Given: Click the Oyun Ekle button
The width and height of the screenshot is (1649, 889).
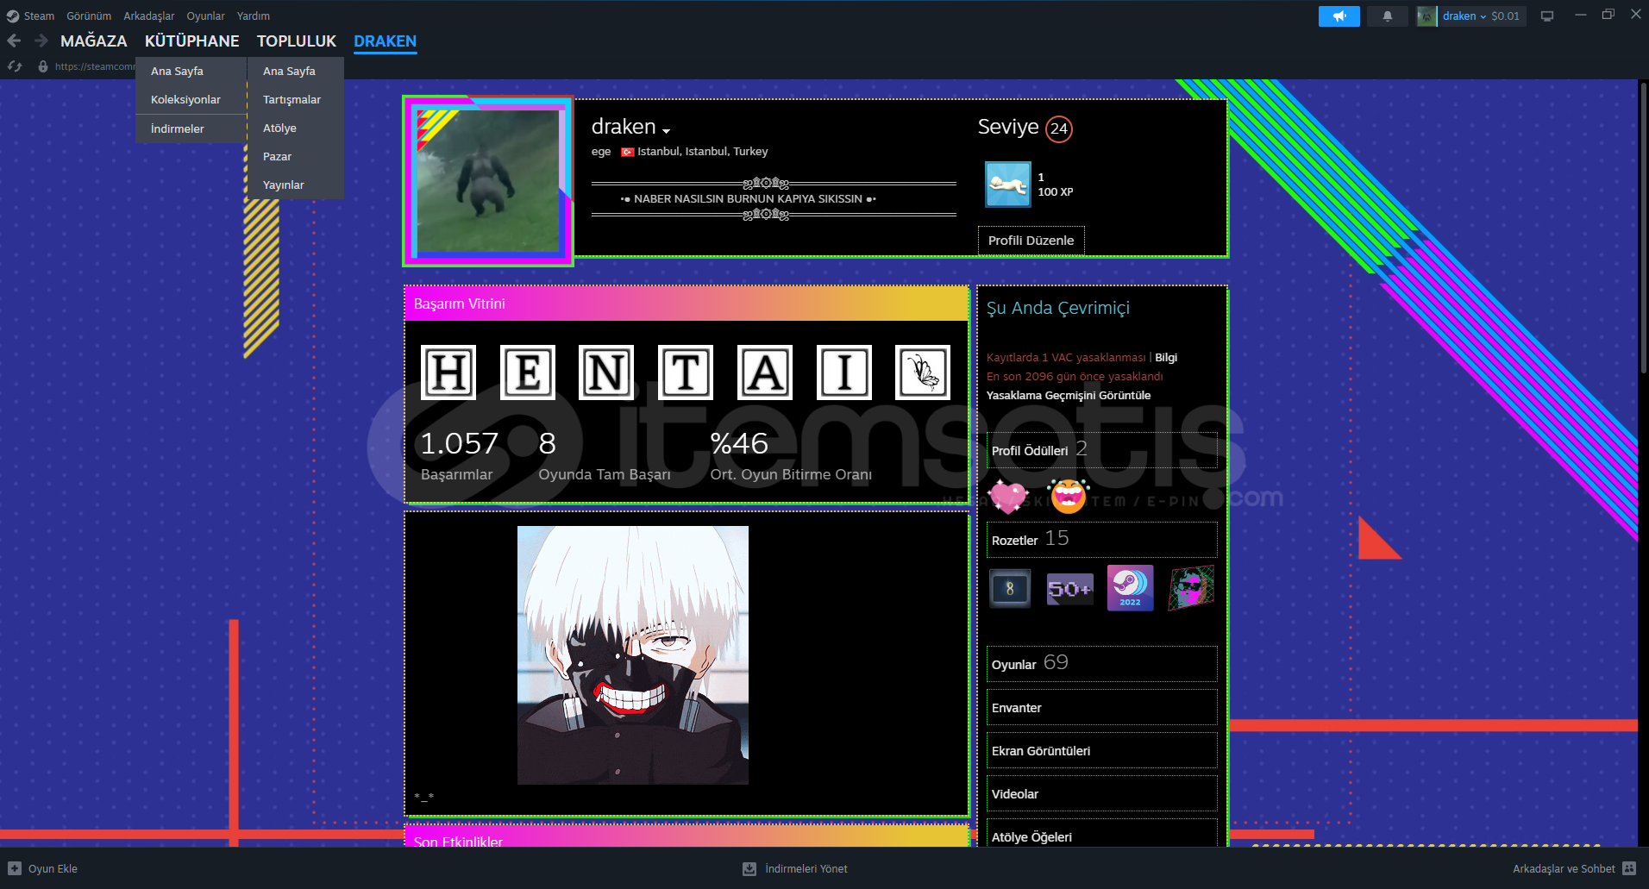Looking at the screenshot, I should pos(42,868).
